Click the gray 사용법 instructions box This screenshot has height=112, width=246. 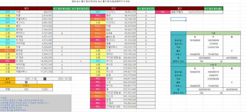coord(36,103)
